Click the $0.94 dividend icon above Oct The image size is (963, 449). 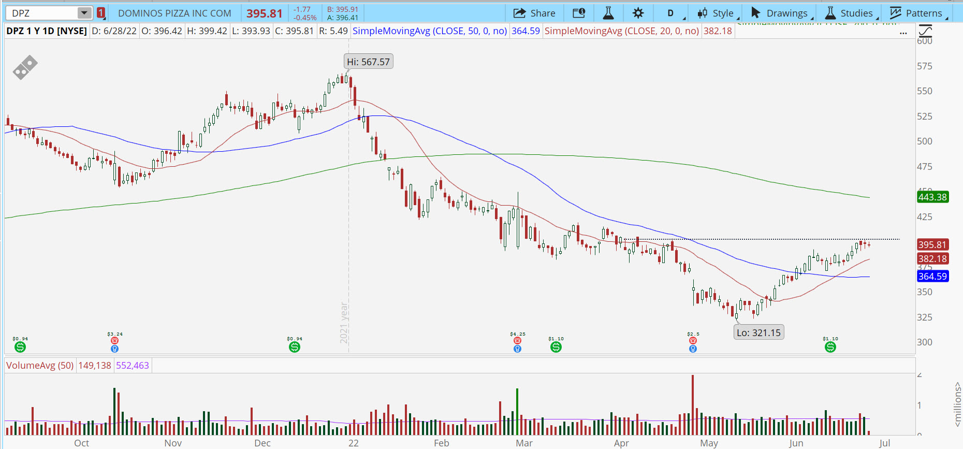point(20,347)
